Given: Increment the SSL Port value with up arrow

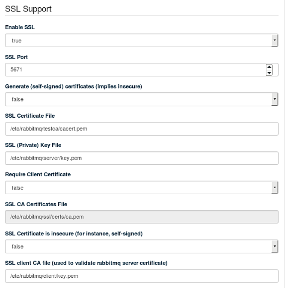Looking at the screenshot, I should click(269, 67).
